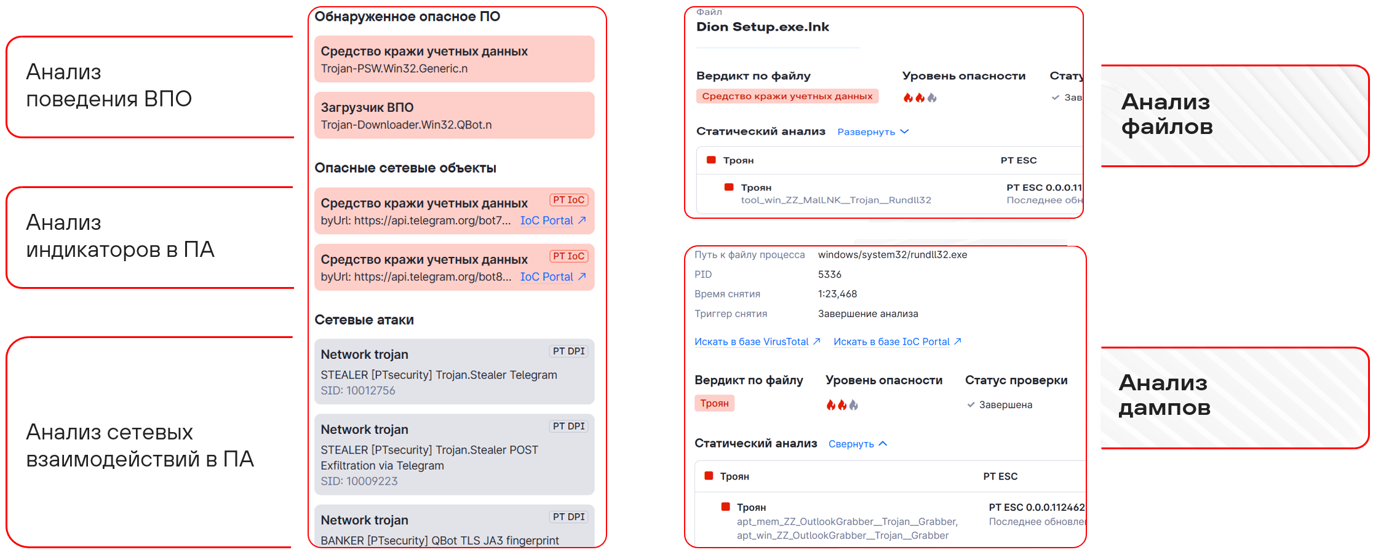This screenshot has height=555, width=1381.
Task: Click the trigger value Завершение анализа
Action: [868, 313]
